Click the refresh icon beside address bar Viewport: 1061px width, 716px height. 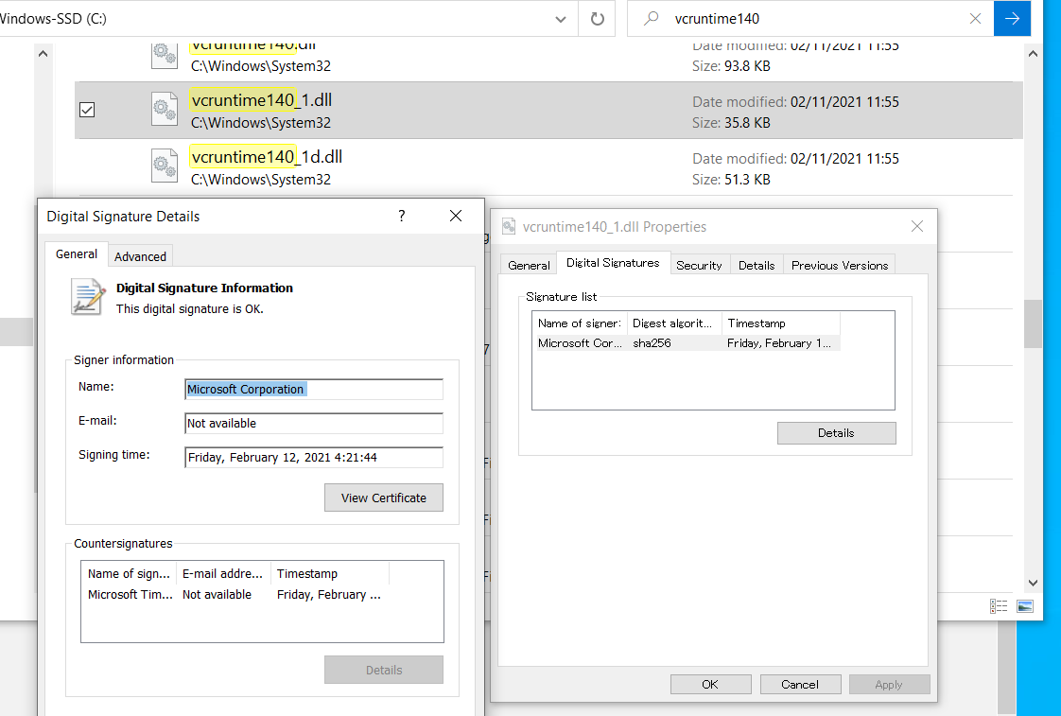[x=597, y=19]
